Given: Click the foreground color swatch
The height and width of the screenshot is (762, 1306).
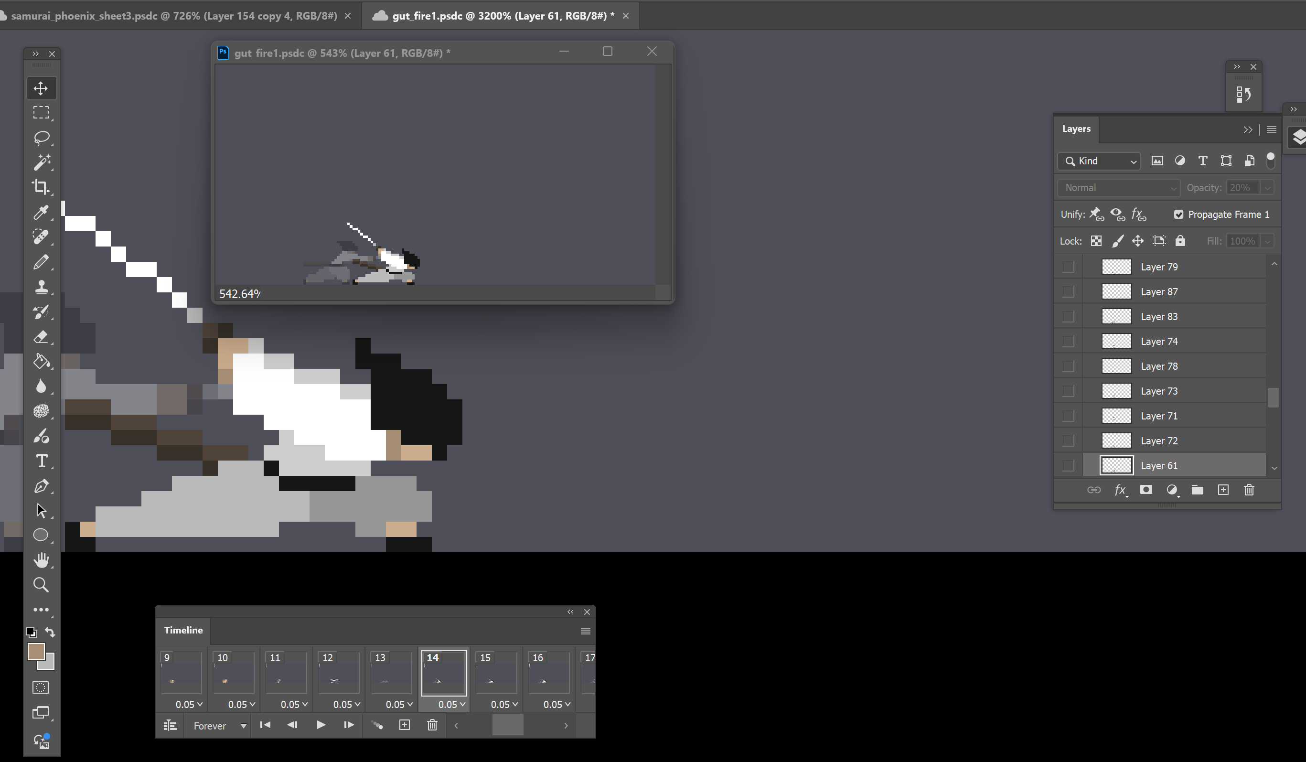Looking at the screenshot, I should (x=36, y=652).
